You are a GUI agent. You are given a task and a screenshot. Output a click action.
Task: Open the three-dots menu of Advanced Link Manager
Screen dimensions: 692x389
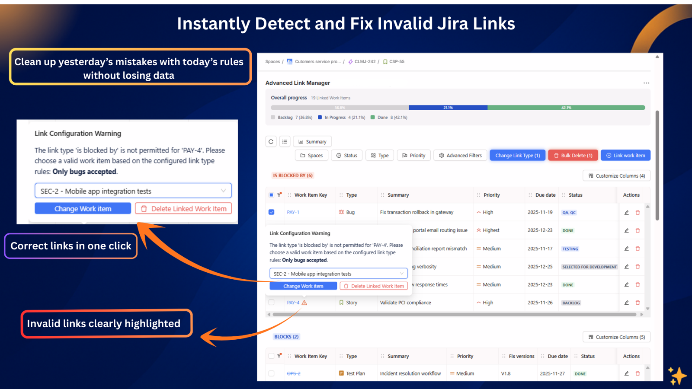646,83
